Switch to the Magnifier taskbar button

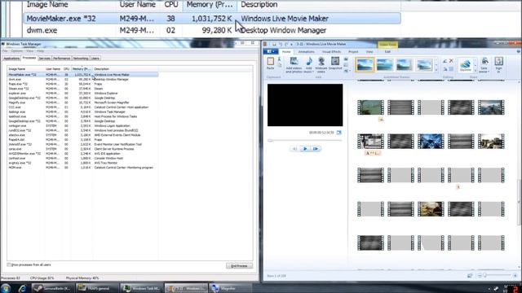pos(230,288)
